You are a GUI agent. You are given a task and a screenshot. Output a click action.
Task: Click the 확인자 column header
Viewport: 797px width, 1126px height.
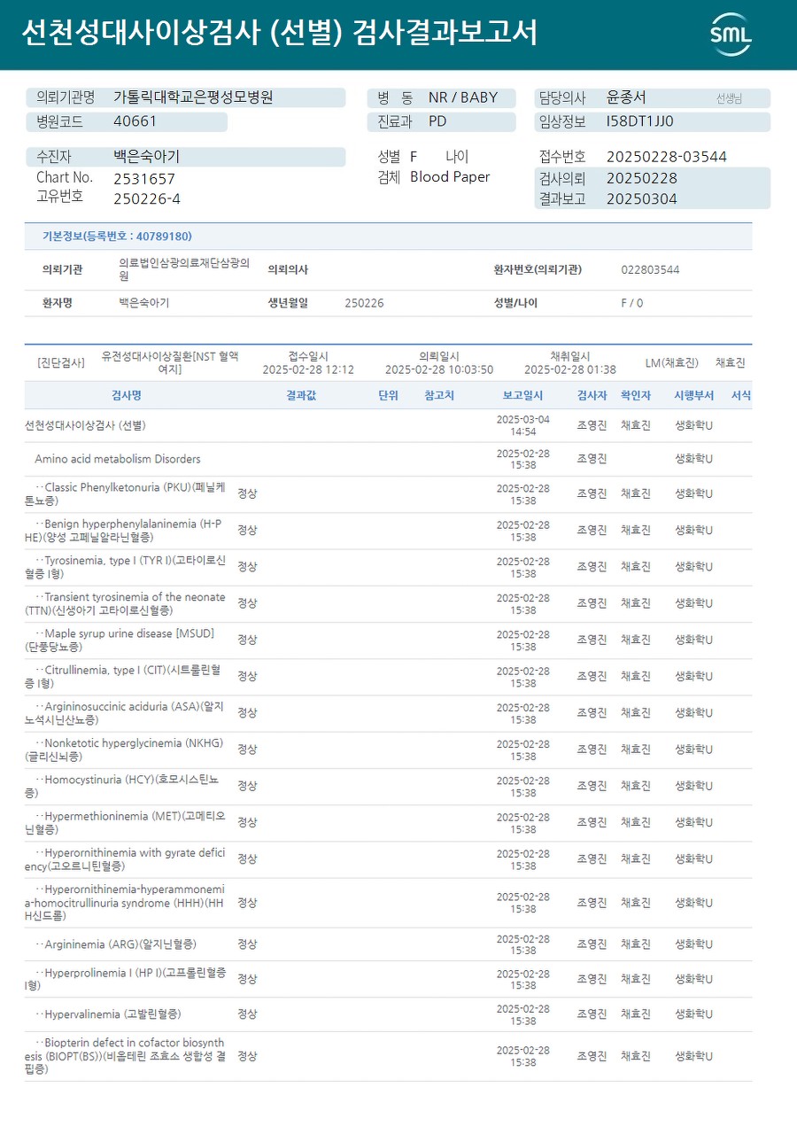636,395
